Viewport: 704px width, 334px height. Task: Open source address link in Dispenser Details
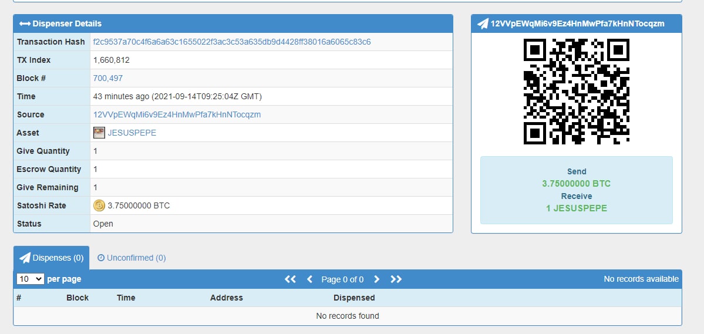pos(177,114)
